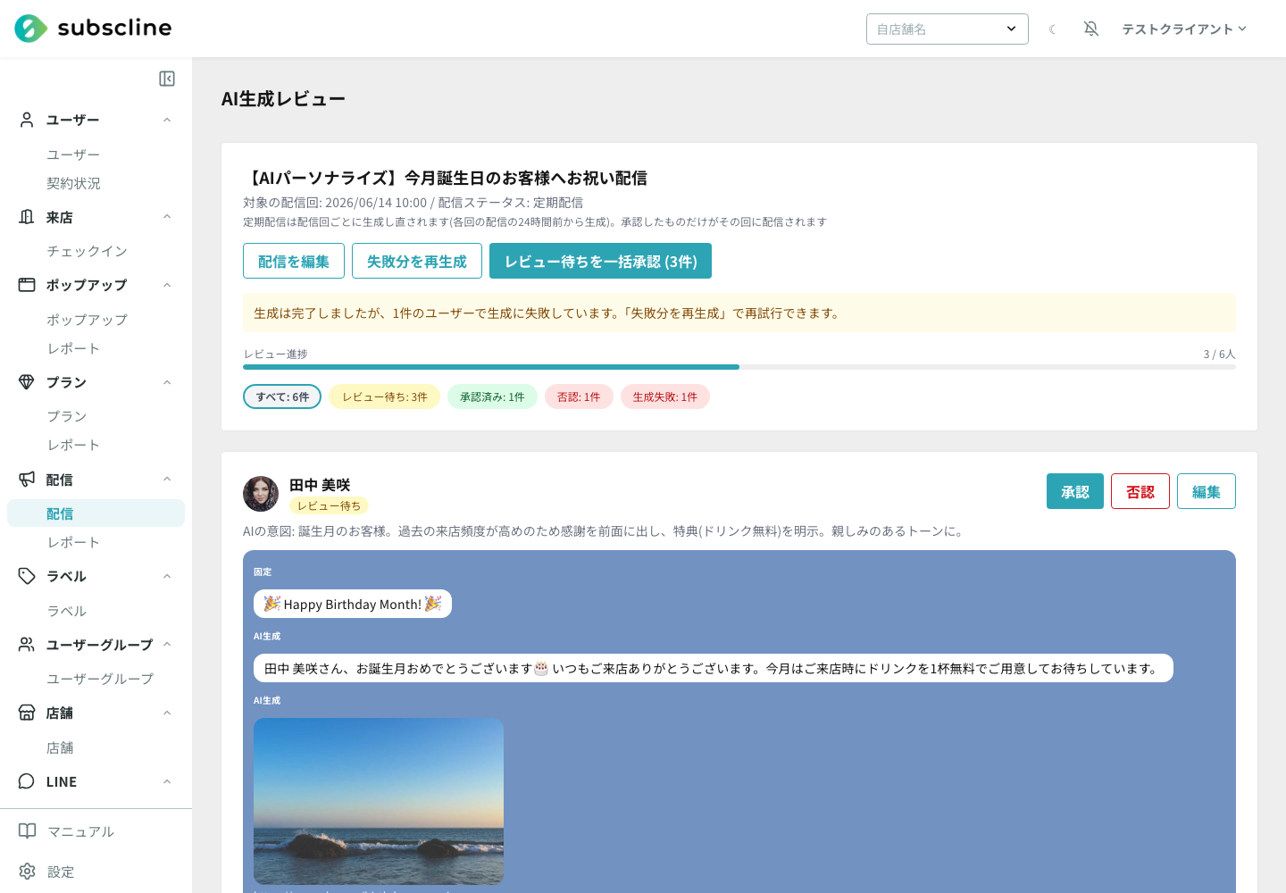
Task: Click the プラン diamond icon
Action: tap(27, 382)
